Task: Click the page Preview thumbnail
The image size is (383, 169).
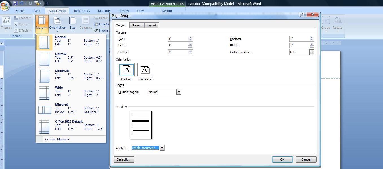Action: click(141, 125)
